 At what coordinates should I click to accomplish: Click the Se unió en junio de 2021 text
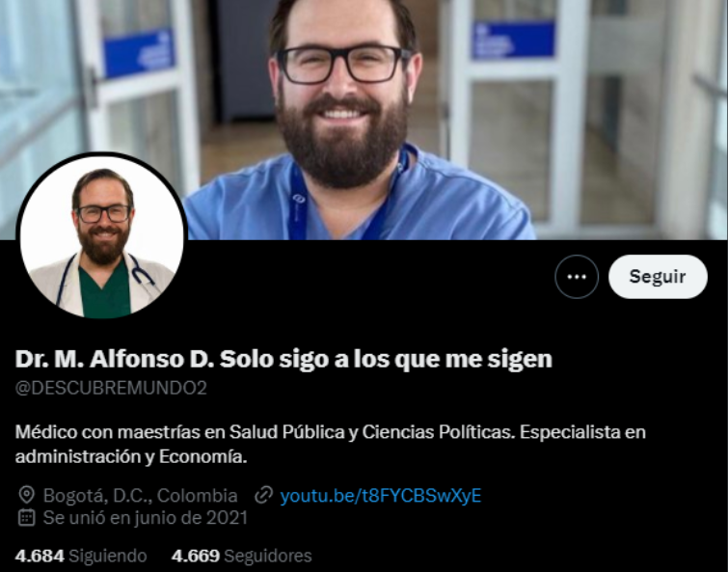(x=146, y=518)
